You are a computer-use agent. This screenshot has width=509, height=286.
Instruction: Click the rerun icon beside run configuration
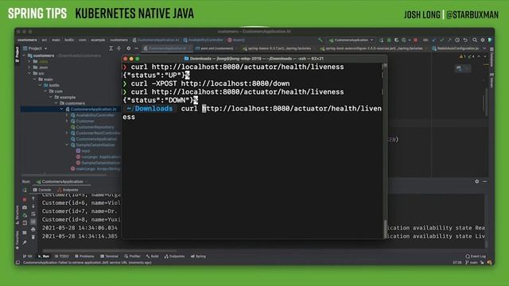(381, 40)
